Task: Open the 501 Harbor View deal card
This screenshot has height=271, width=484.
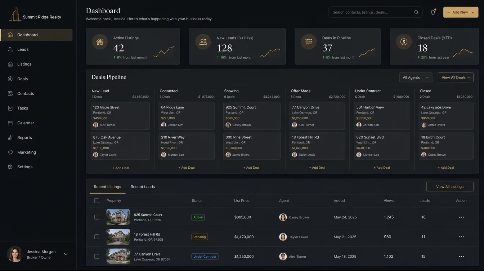Action: click(382, 116)
